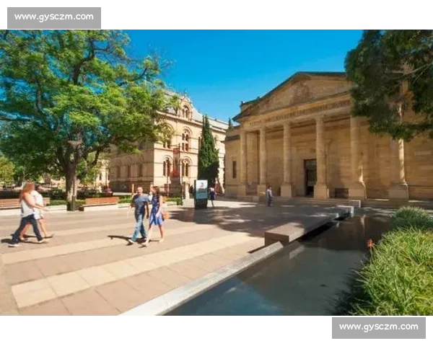Click the tall dark cypress tree between buildings
Screen dimensions: 433x346
[x=208, y=151]
